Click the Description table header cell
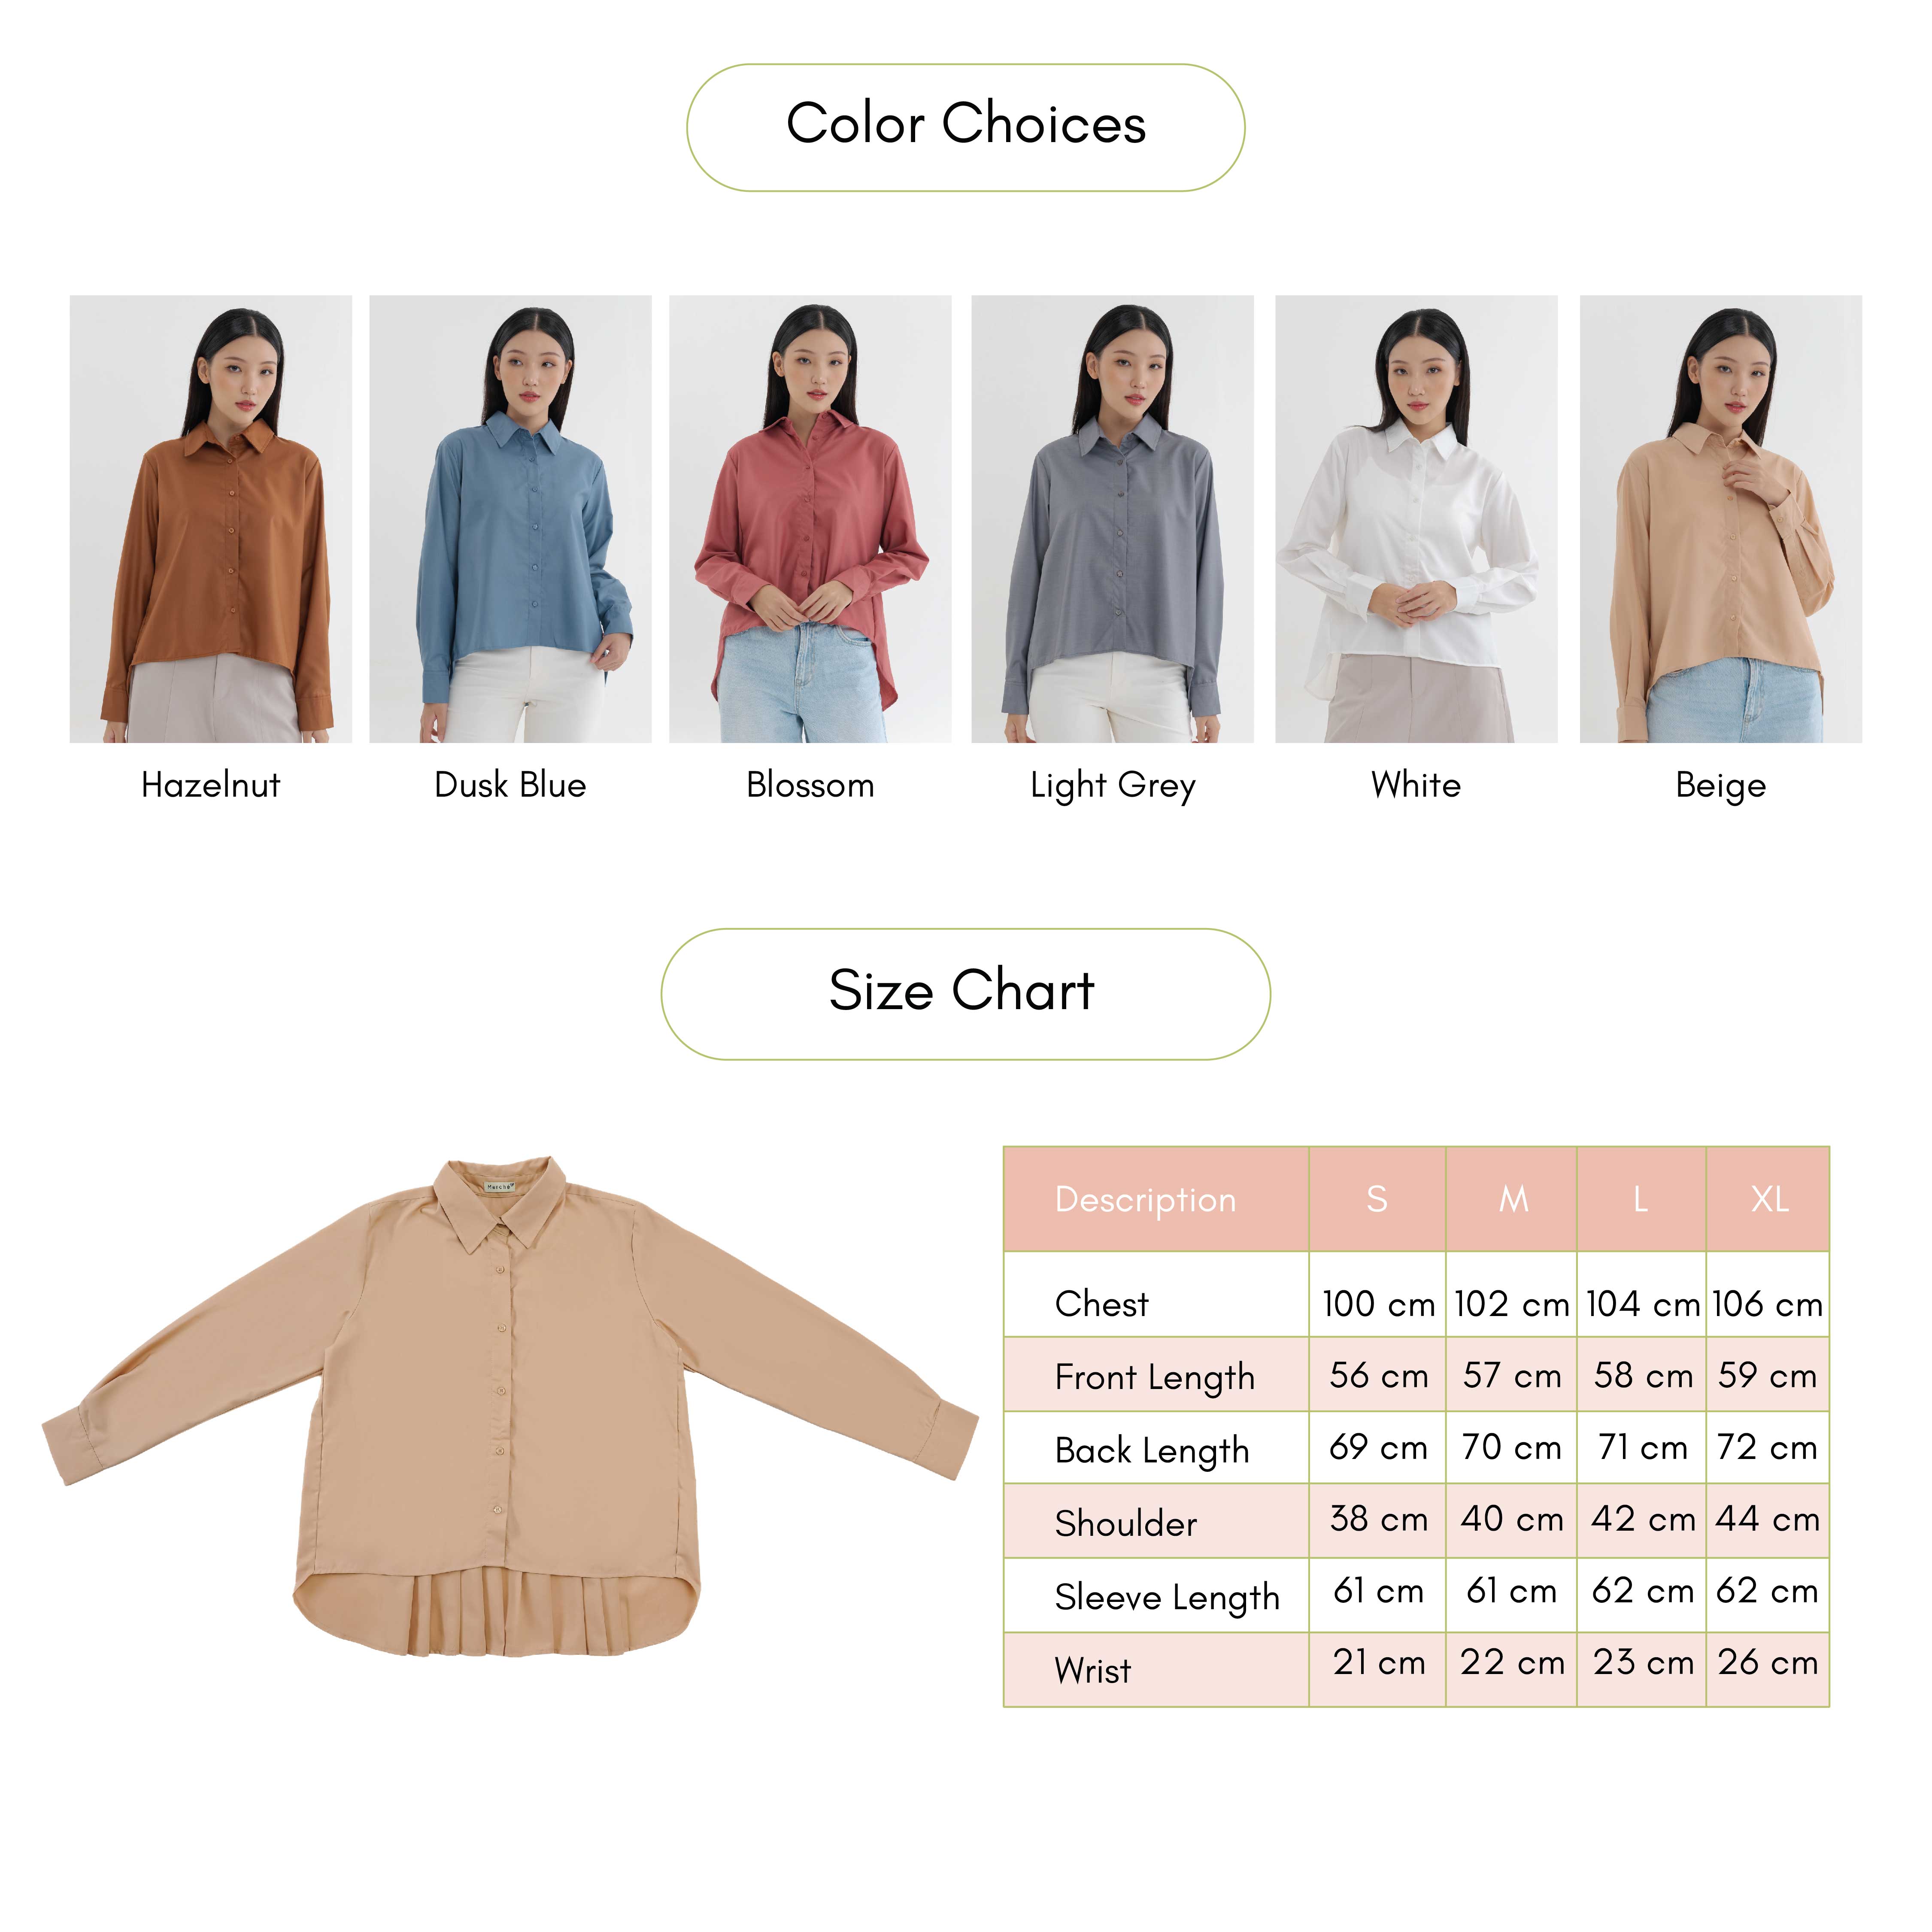This screenshot has width=1932, height=1932. (x=1156, y=1199)
